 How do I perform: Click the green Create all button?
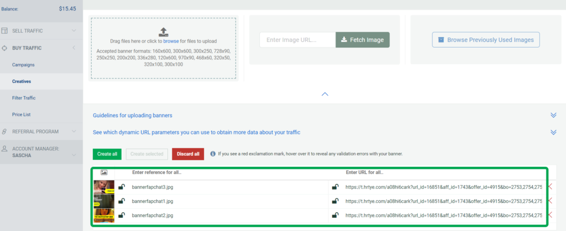coord(107,154)
